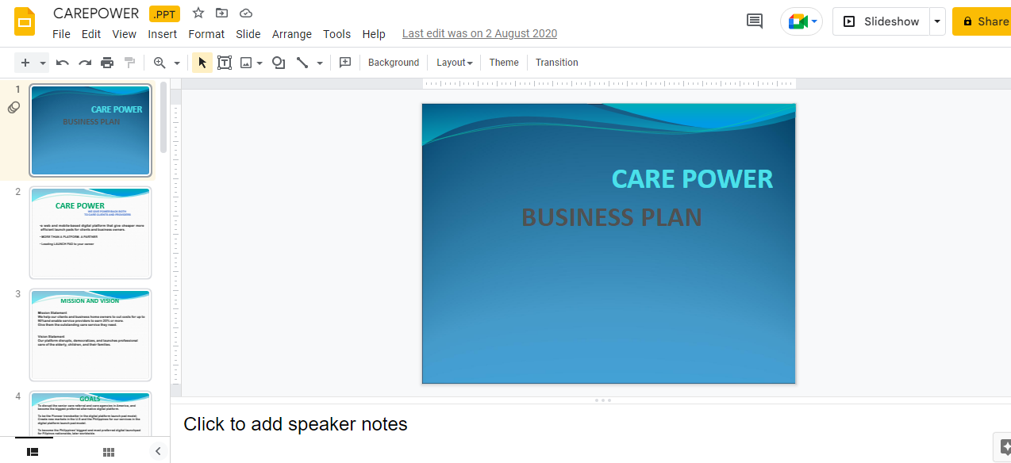The height and width of the screenshot is (463, 1011).
Task: Redo the last action
Action: (85, 63)
